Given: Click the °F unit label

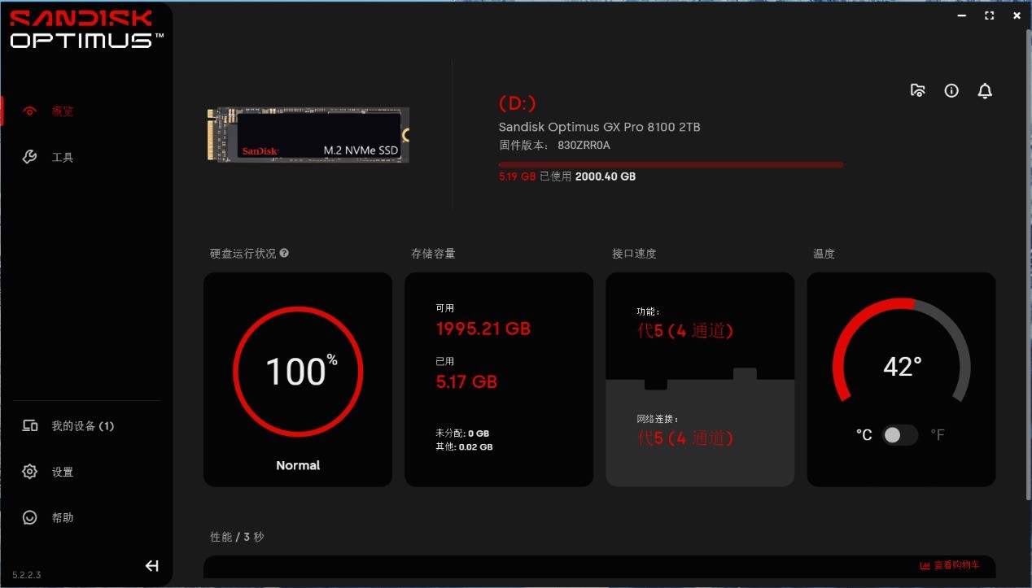Looking at the screenshot, I should (938, 435).
